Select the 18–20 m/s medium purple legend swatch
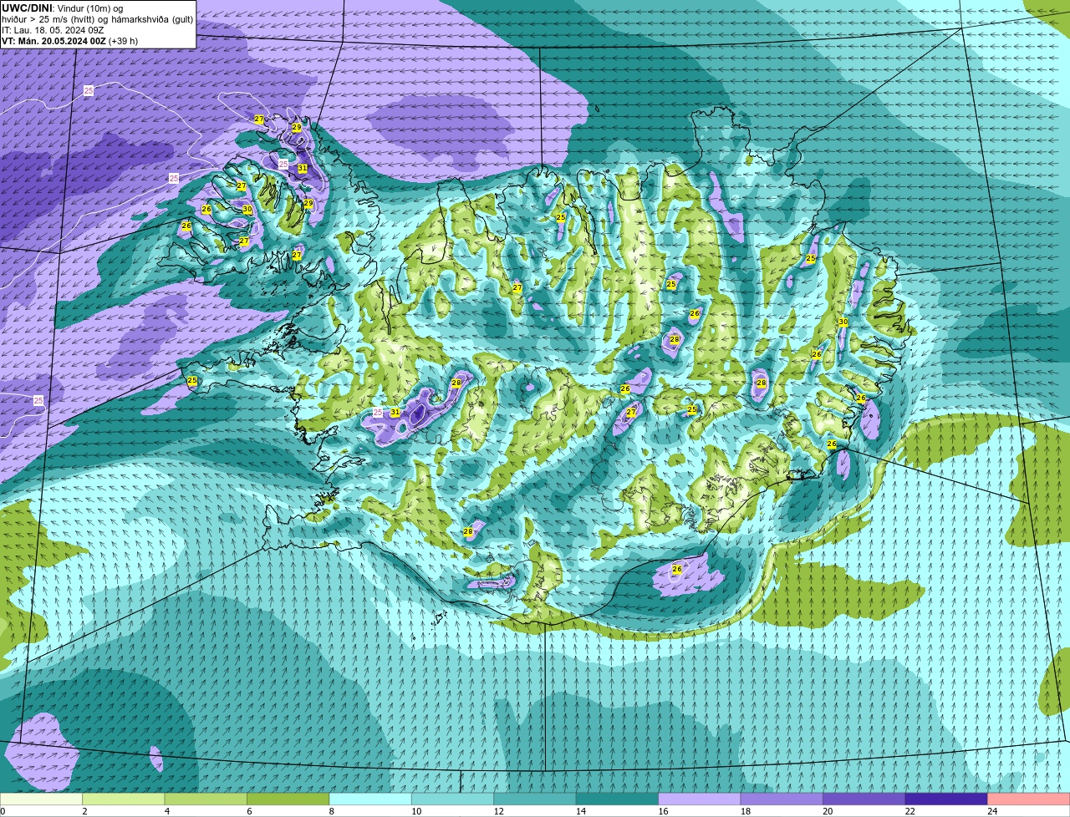 tap(782, 799)
